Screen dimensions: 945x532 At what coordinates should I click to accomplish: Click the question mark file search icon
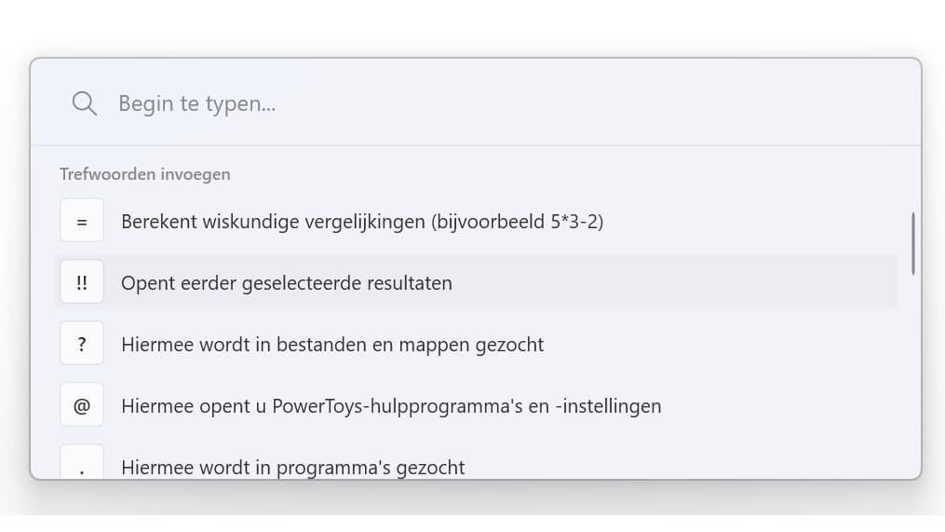click(82, 345)
